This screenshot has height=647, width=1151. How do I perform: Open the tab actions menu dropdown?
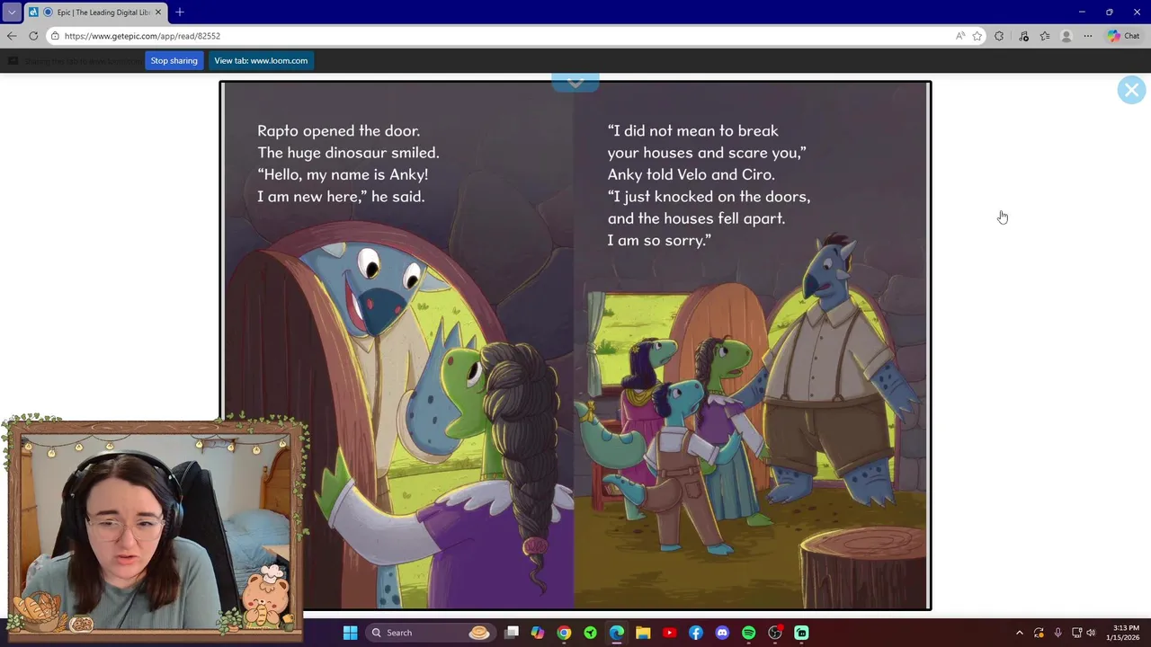pos(12,13)
